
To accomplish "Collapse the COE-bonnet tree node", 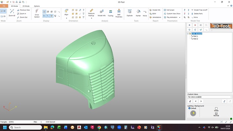I will click(x=188, y=34).
